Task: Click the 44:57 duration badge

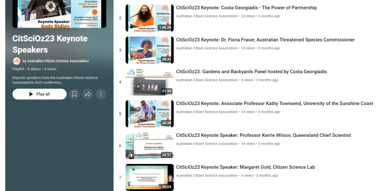Action: (167, 155)
